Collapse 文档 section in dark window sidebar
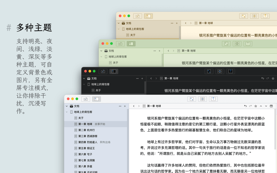Image resolution: width=277 pixels, height=173 pixels. click(x=84, y=78)
